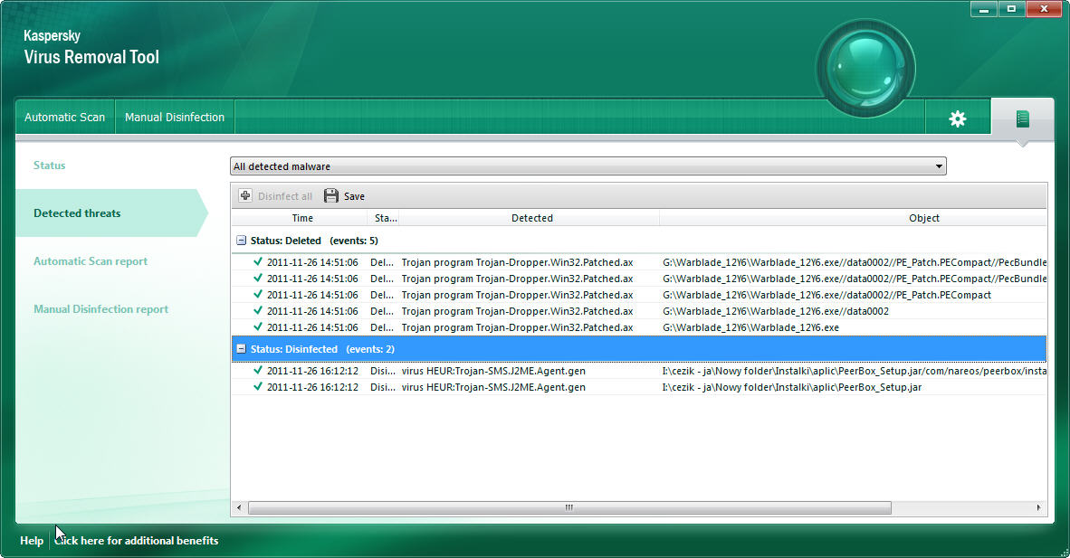Click the Disinfect all plus icon
1070x558 pixels.
245,195
